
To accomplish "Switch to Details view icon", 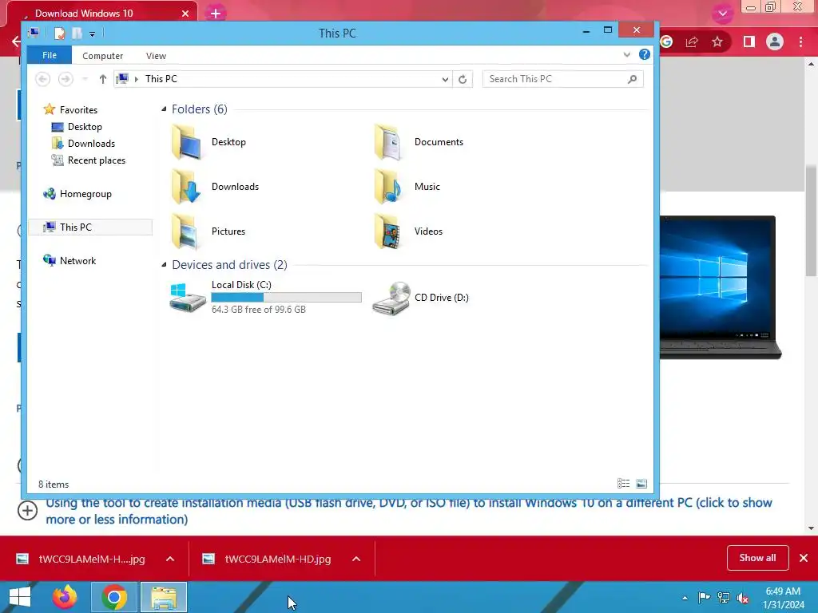I will (x=623, y=484).
